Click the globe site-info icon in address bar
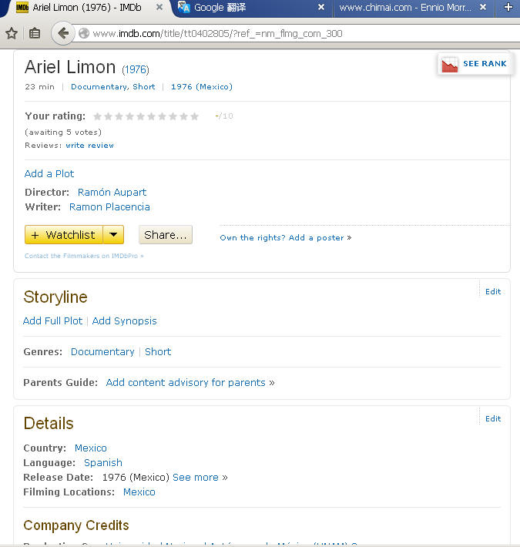 (84, 33)
